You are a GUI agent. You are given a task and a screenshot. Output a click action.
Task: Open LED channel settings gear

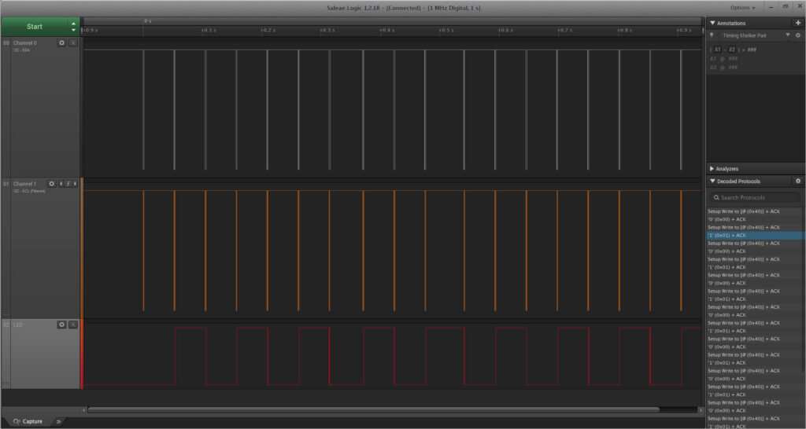click(x=61, y=324)
